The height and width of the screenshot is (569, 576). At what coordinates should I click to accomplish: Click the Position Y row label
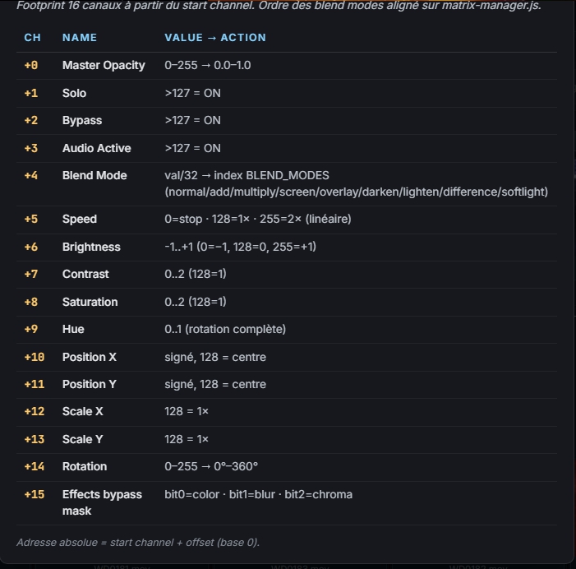[90, 384]
